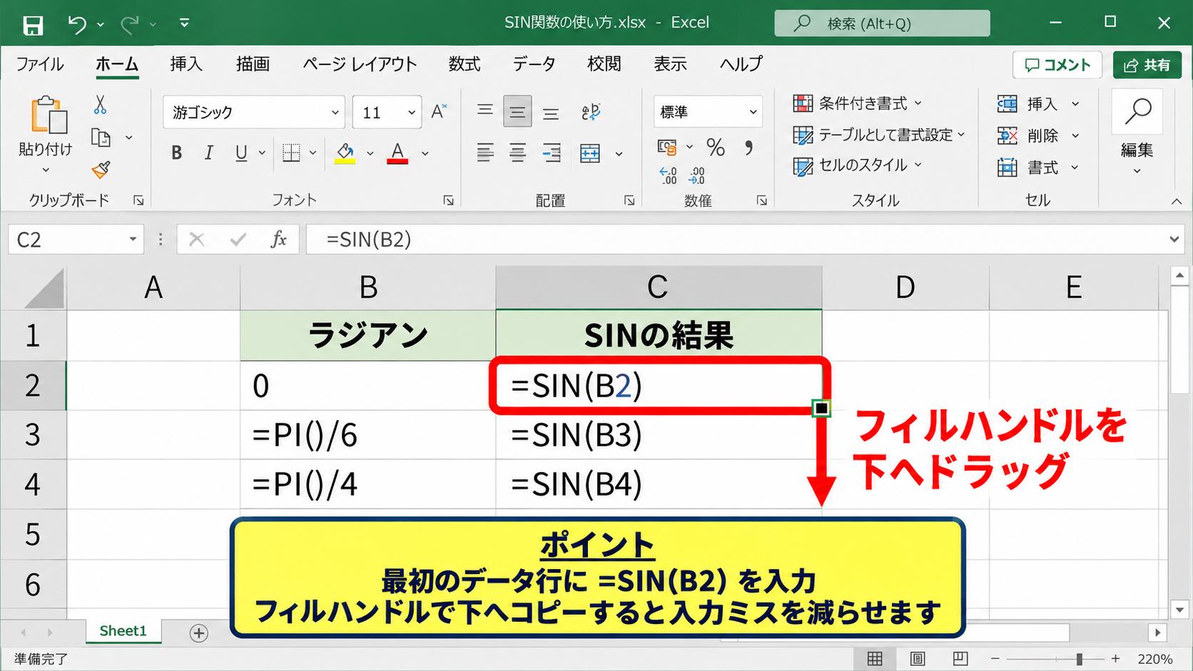This screenshot has width=1193, height=671.
Task: Click the decrease decimal places icon
Action: (697, 175)
